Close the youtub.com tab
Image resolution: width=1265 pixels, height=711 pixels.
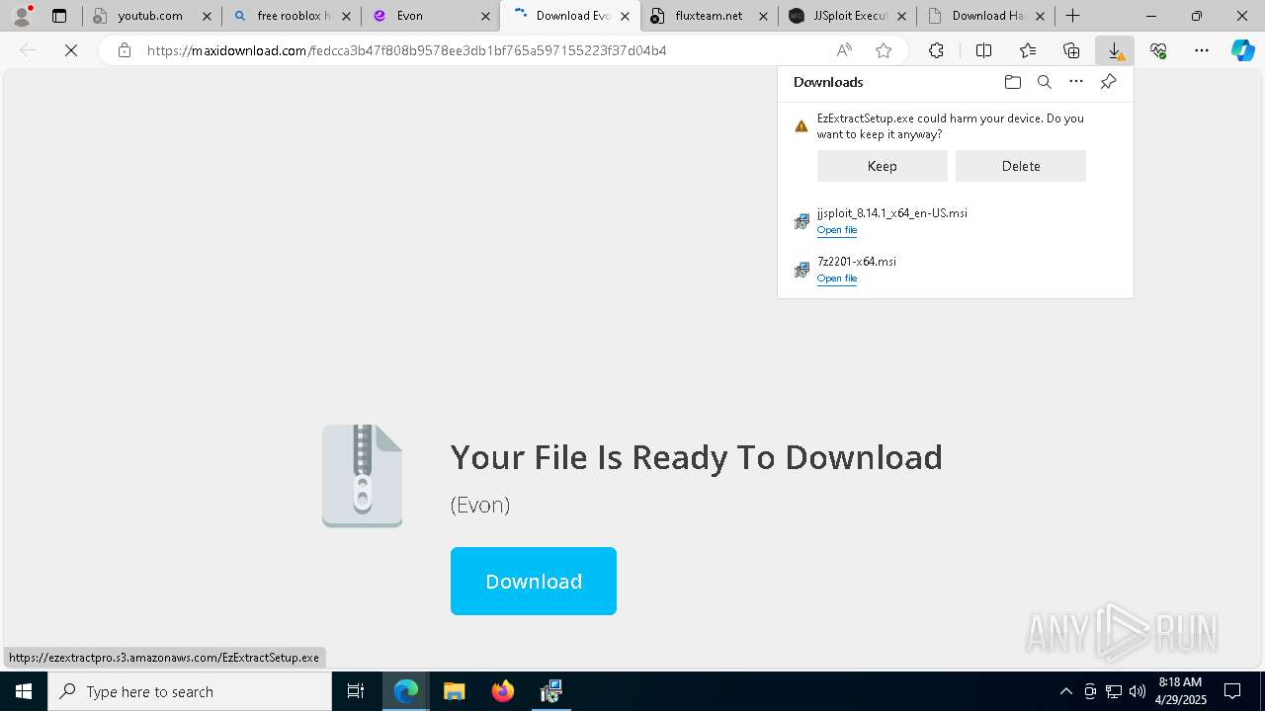click(207, 16)
